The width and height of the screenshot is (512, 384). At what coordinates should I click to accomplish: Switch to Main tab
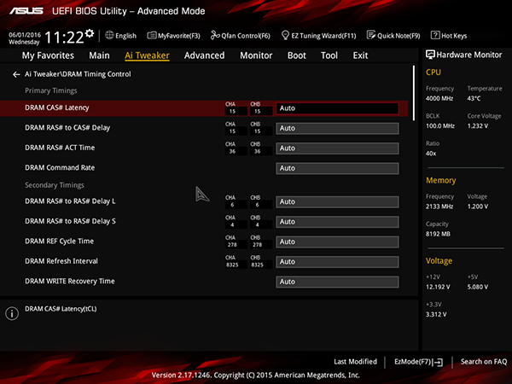pos(99,55)
